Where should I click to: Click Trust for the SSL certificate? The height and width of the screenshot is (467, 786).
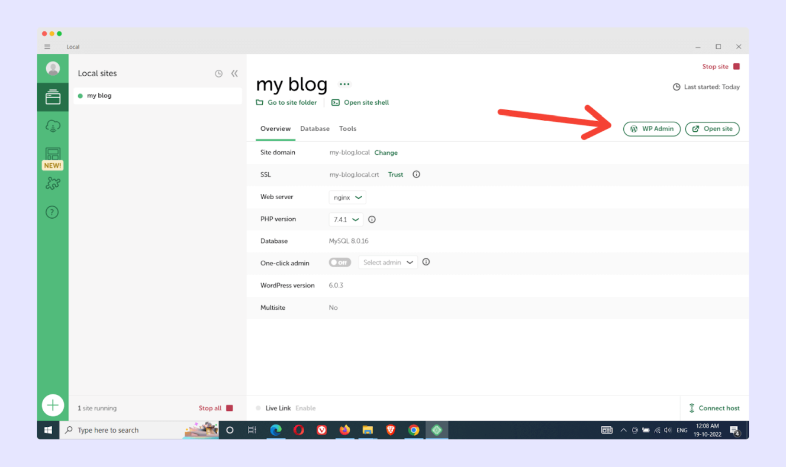coord(395,175)
